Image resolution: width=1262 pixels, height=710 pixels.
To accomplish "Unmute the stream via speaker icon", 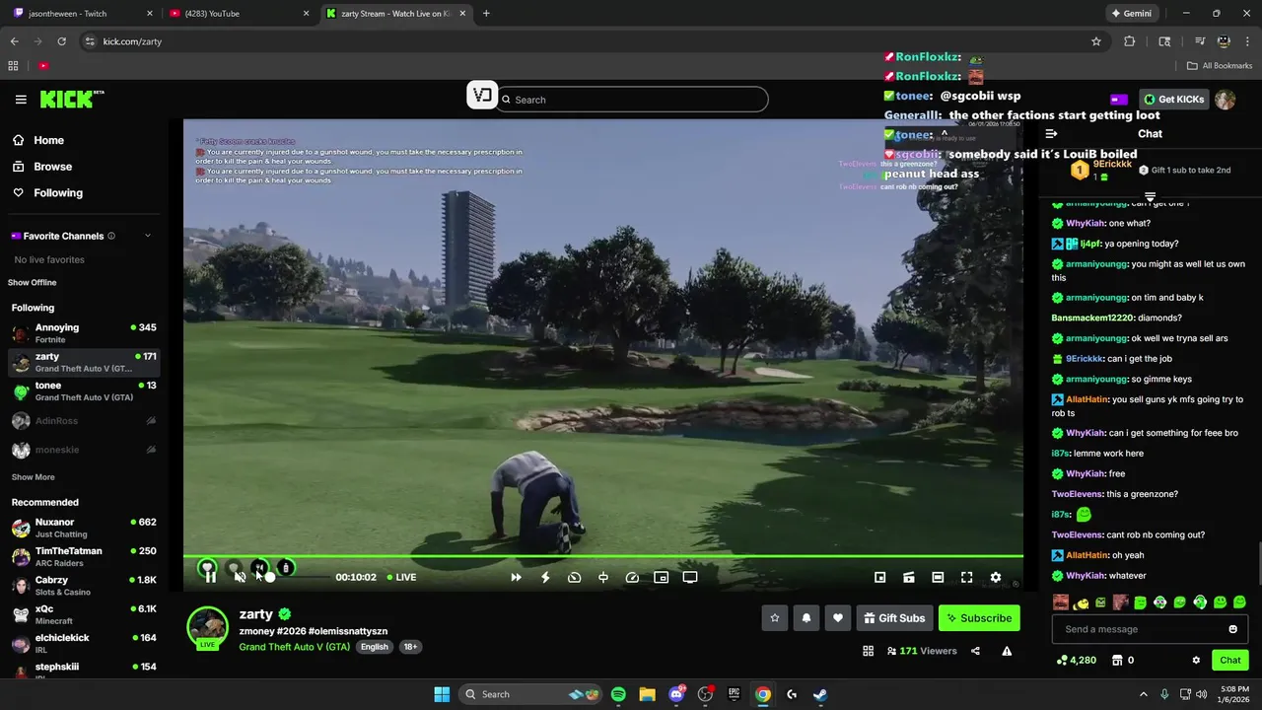I will pyautogui.click(x=240, y=577).
